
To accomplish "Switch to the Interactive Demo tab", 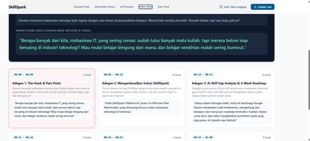I will (105, 7).
